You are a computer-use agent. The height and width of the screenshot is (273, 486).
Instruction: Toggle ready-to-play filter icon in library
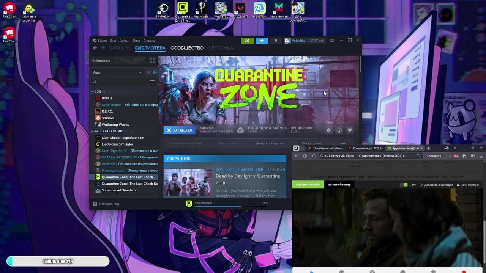(155, 72)
